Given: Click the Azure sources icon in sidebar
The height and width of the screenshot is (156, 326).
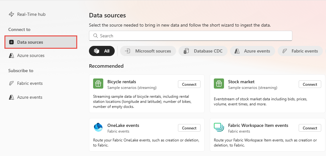Looking at the screenshot, I should (11, 55).
